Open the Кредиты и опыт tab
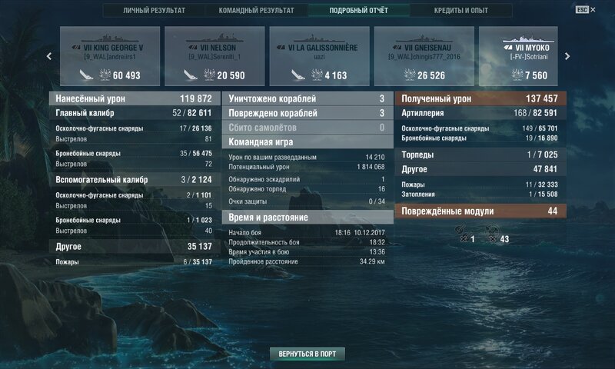This screenshot has width=615, height=369. (461, 10)
